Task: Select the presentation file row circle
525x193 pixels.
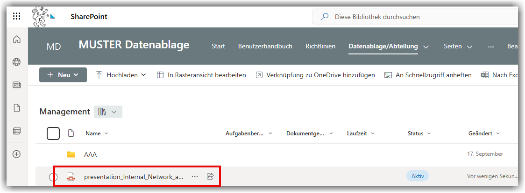Action: [x=53, y=177]
